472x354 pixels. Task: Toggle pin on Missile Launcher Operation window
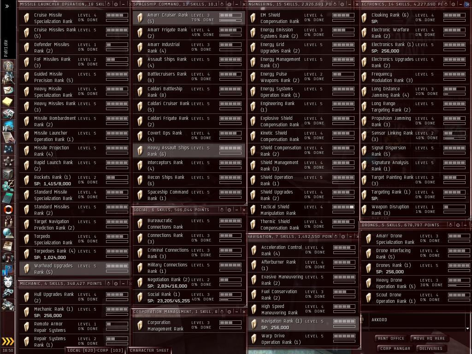(x=116, y=4)
